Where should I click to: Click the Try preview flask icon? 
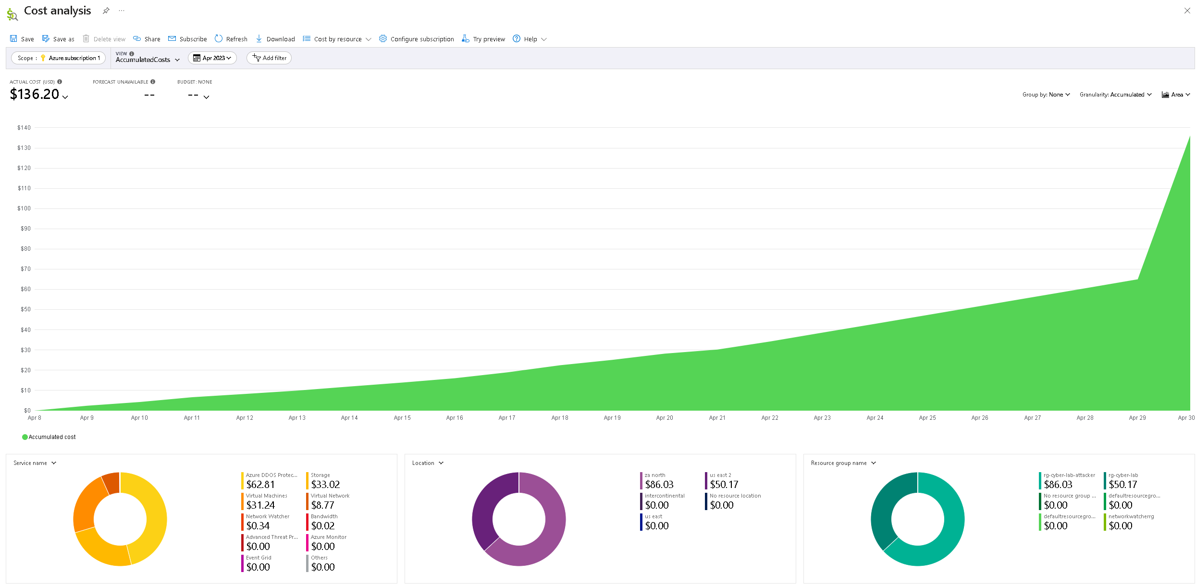465,39
